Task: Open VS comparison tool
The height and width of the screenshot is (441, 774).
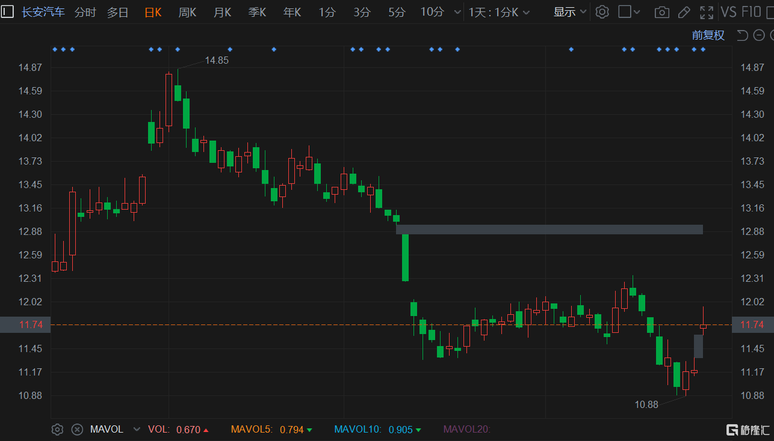Action: 728,12
